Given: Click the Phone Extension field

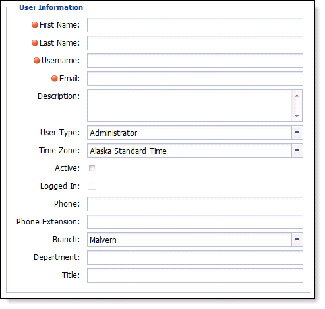Looking at the screenshot, I should [x=195, y=222].
